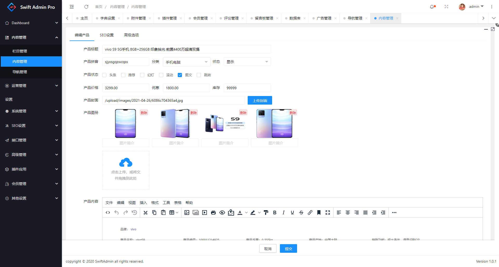The height and width of the screenshot is (267, 499).
Task: Insert anchor bookmark icon
Action: click(319, 213)
